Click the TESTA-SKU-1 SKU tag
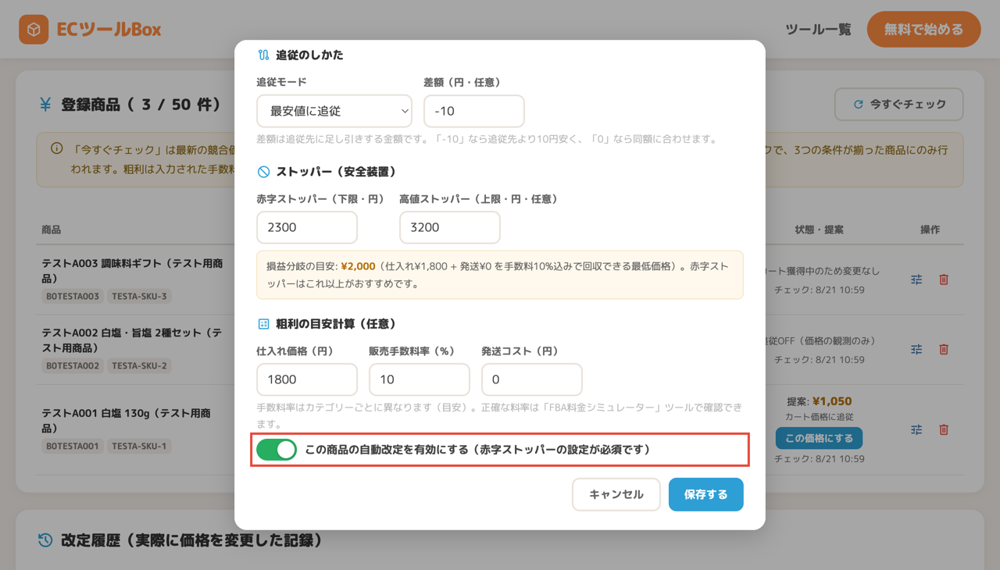The image size is (1000, 570). 140,446
